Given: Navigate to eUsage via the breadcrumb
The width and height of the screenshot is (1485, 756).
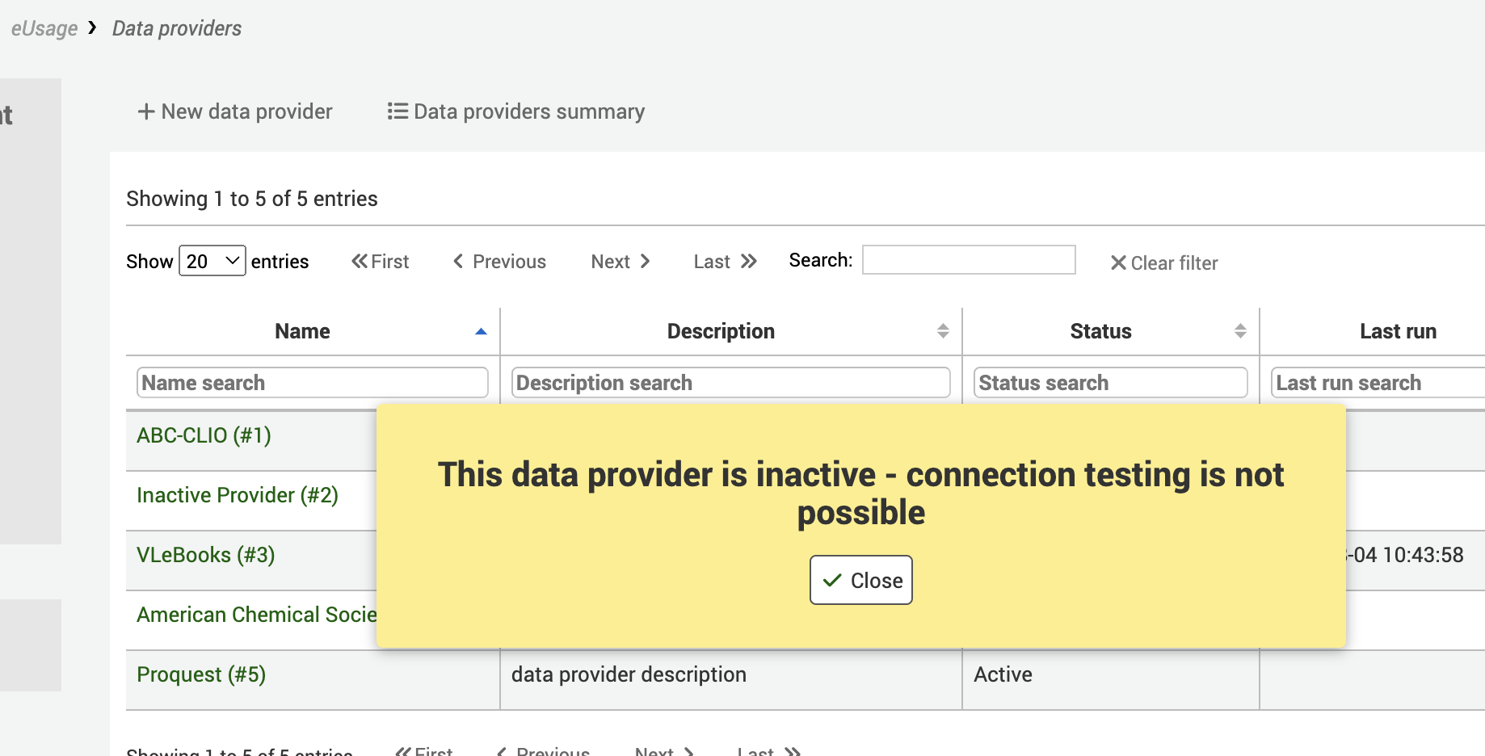Looking at the screenshot, I should point(44,28).
